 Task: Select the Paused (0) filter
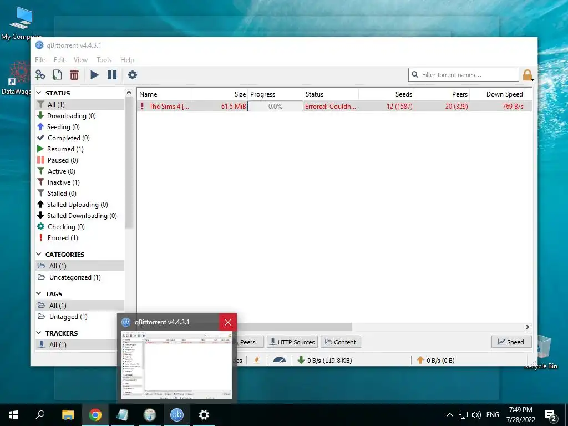tap(80, 160)
